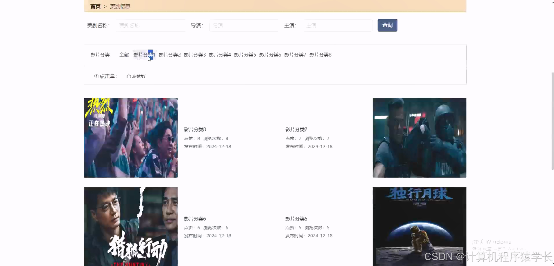Click the eye icon to sort by 点击量
Screen dimensions: 554x266
coord(96,76)
